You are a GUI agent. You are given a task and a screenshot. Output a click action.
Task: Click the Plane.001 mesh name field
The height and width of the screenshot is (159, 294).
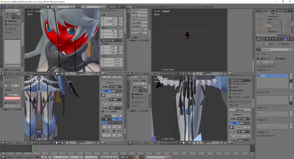(274, 49)
